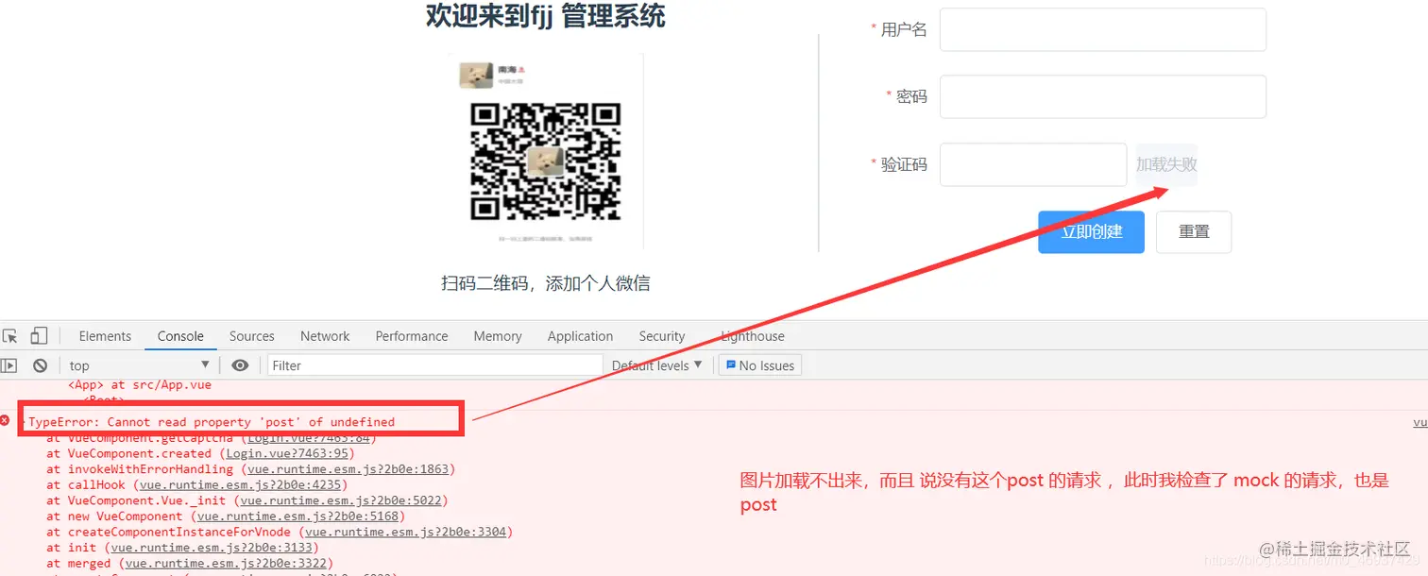Toggle the device toolbar icon

click(39, 336)
